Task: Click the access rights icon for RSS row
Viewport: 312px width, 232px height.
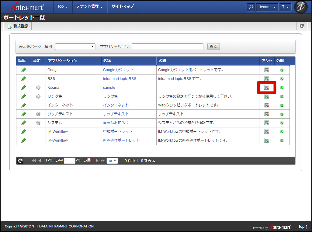Action: click(267, 78)
